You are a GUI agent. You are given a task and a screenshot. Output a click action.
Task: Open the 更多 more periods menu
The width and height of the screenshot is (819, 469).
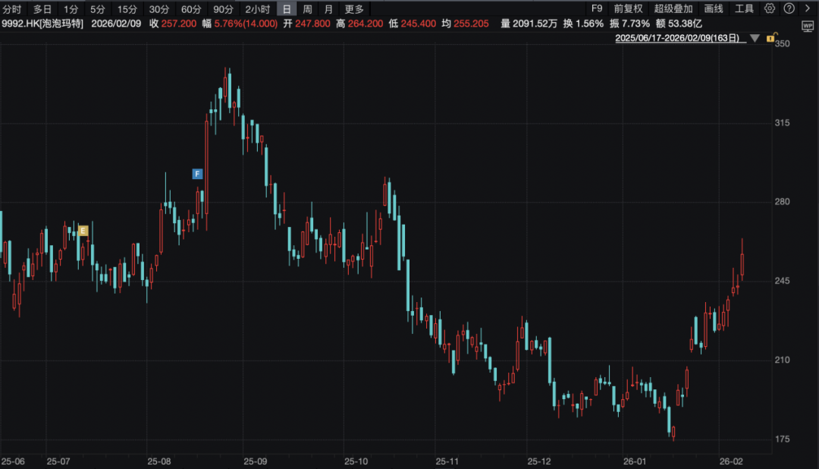pos(354,9)
